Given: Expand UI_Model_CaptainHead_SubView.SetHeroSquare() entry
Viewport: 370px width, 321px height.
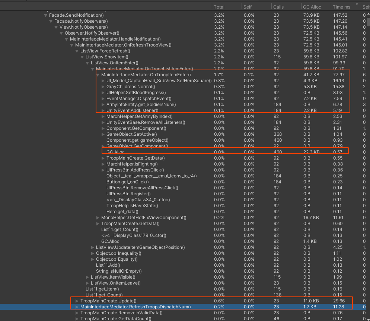Looking at the screenshot, I should (x=103, y=81).
